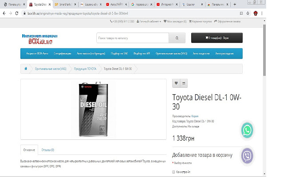Click the address bar URL
The width and height of the screenshot is (284, 178).
coord(78,13)
